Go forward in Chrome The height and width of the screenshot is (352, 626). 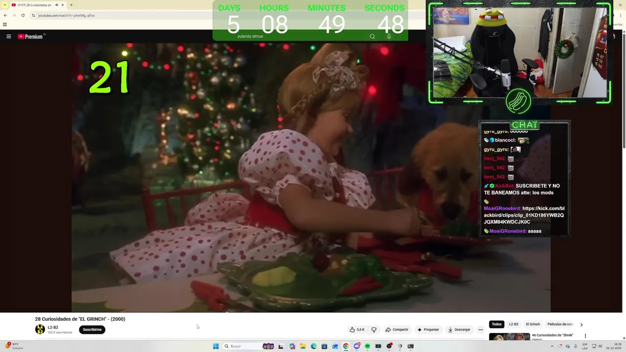point(14,15)
